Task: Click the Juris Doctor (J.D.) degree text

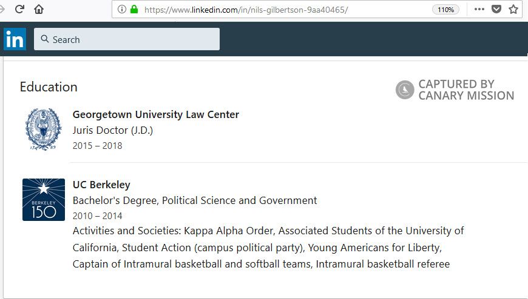Action: 113,130
